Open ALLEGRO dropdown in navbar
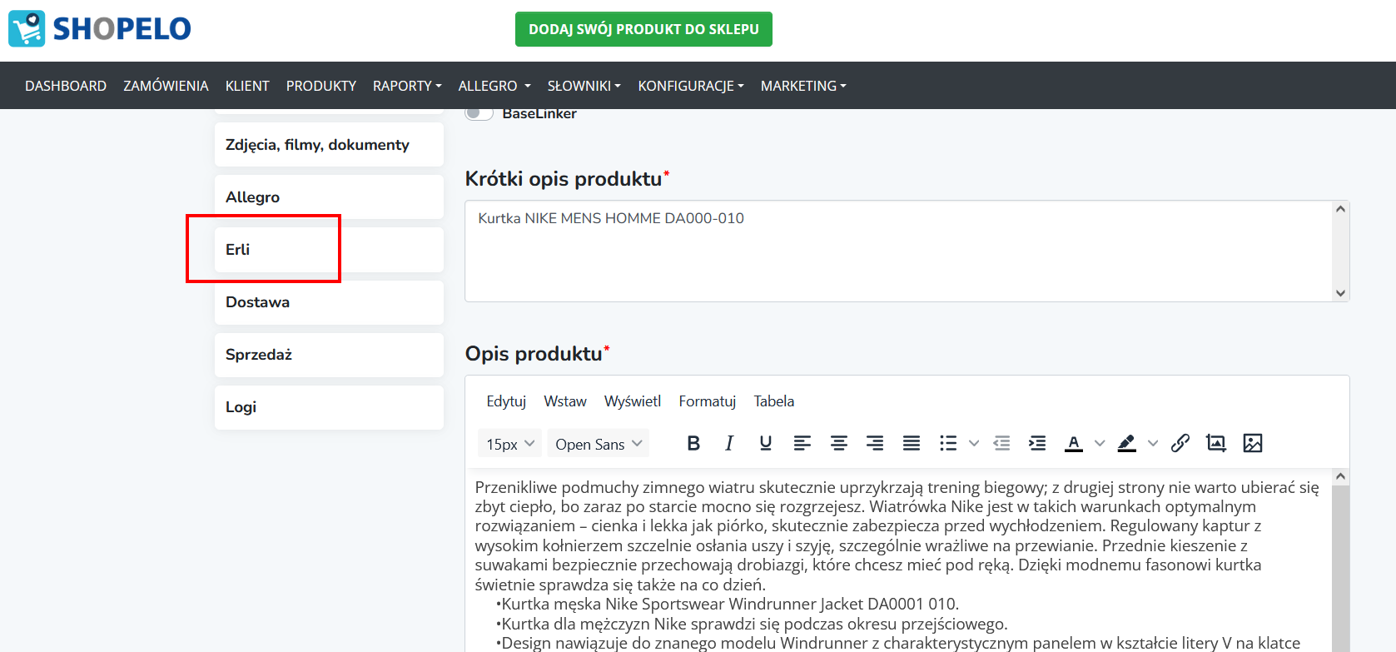Screen dimensions: 1396x652 pos(494,86)
